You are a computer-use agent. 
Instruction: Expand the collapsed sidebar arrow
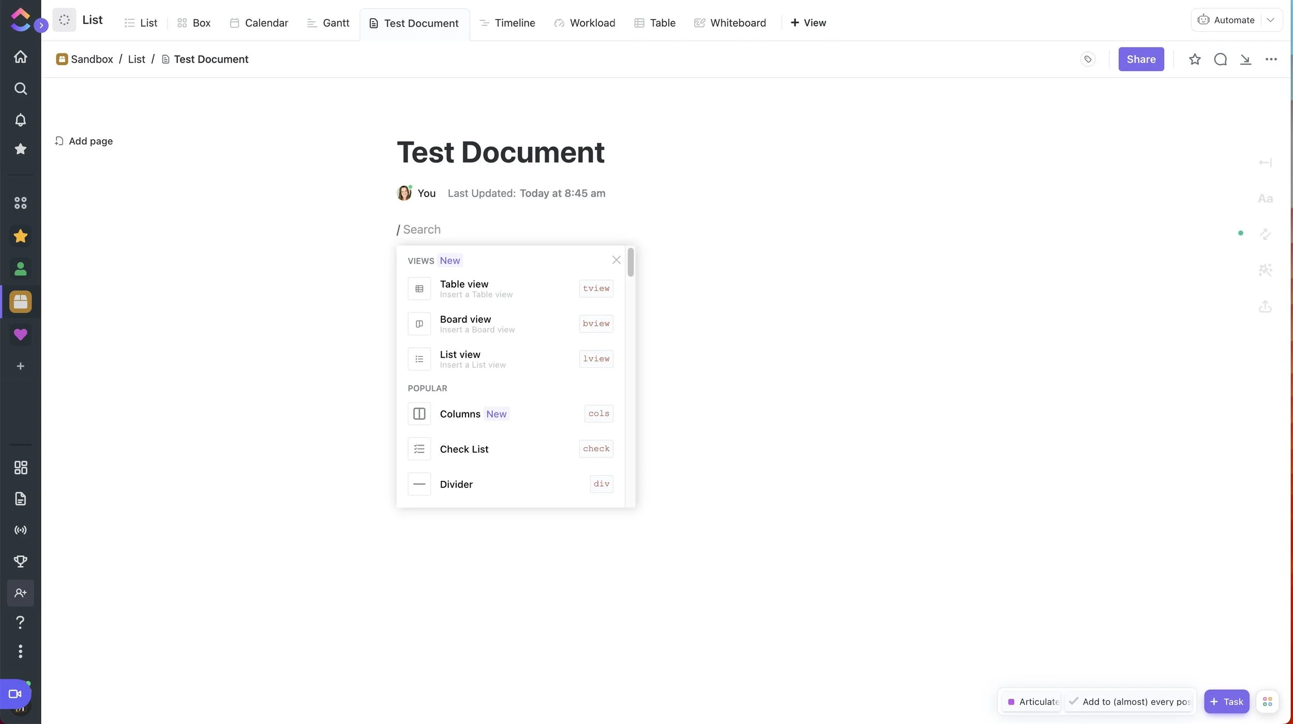41,25
